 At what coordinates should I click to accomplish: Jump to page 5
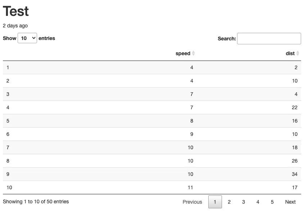[x=272, y=202]
